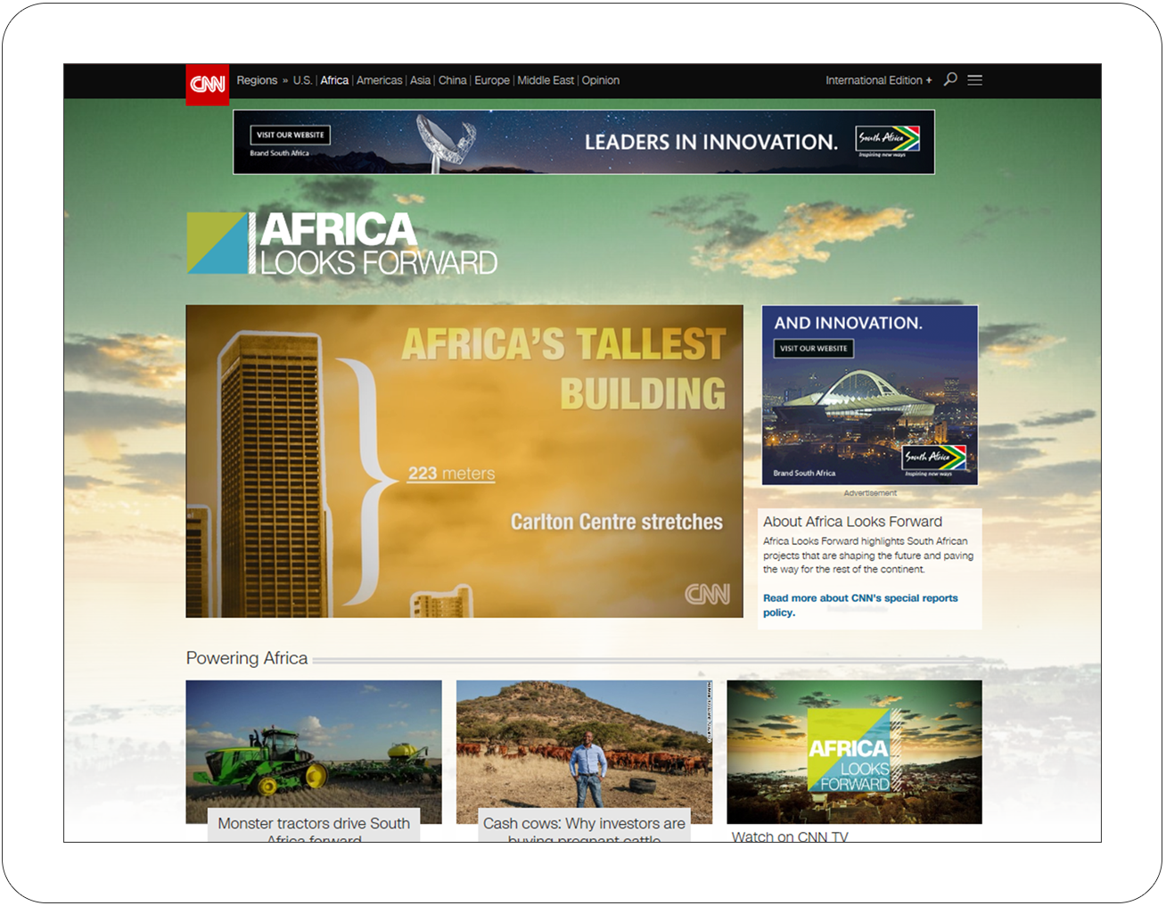Select Regions in the navigation bar
Viewport: 1166px width, 906px height.
[x=257, y=80]
